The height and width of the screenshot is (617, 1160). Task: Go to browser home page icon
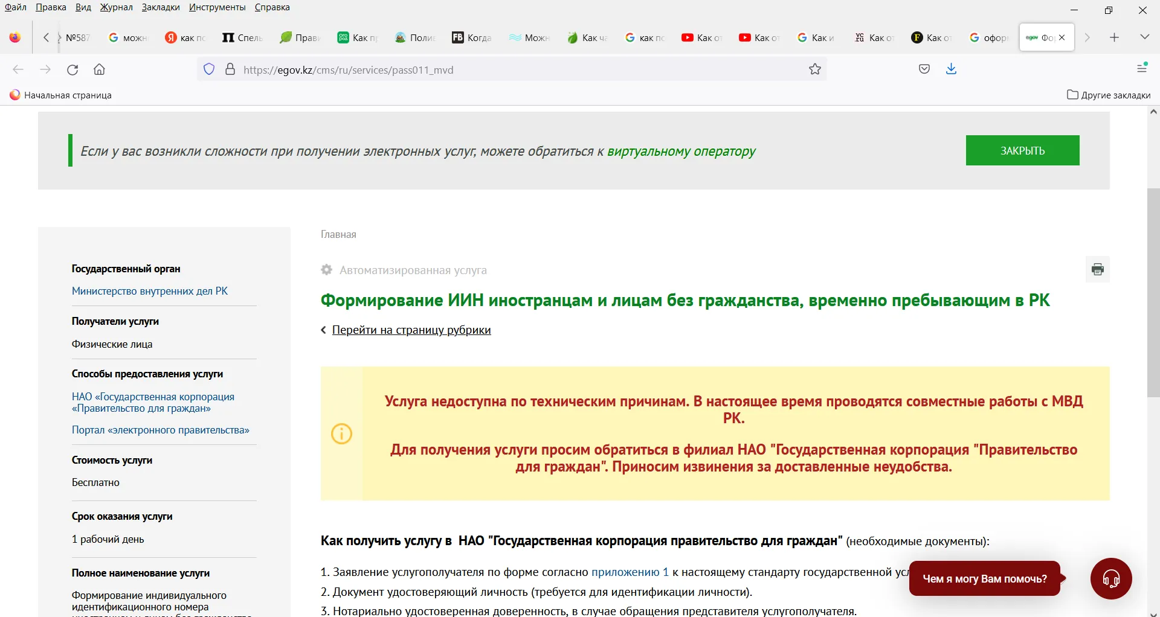tap(100, 69)
